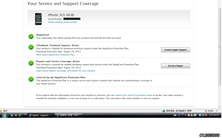This screenshot has height=138, width=222.
Task: Click the green check beside Registered
Action: pyautogui.click(x=31, y=37)
